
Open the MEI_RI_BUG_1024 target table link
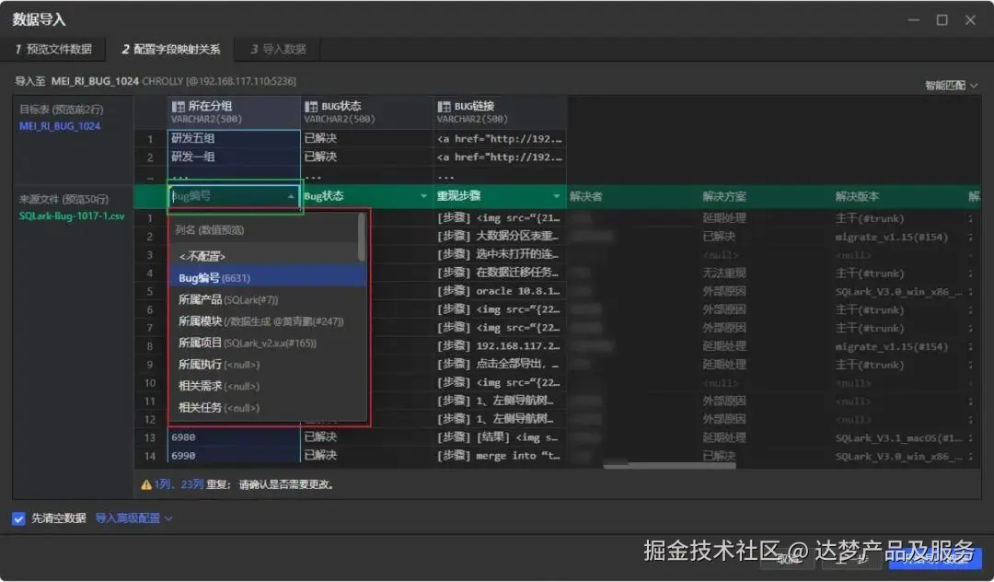[x=60, y=126]
